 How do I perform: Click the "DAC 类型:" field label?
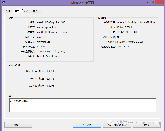coord(30,37)
